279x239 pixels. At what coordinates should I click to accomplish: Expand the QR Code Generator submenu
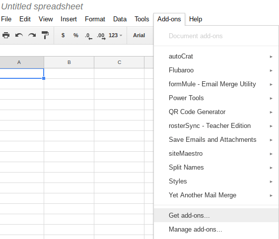click(216, 112)
